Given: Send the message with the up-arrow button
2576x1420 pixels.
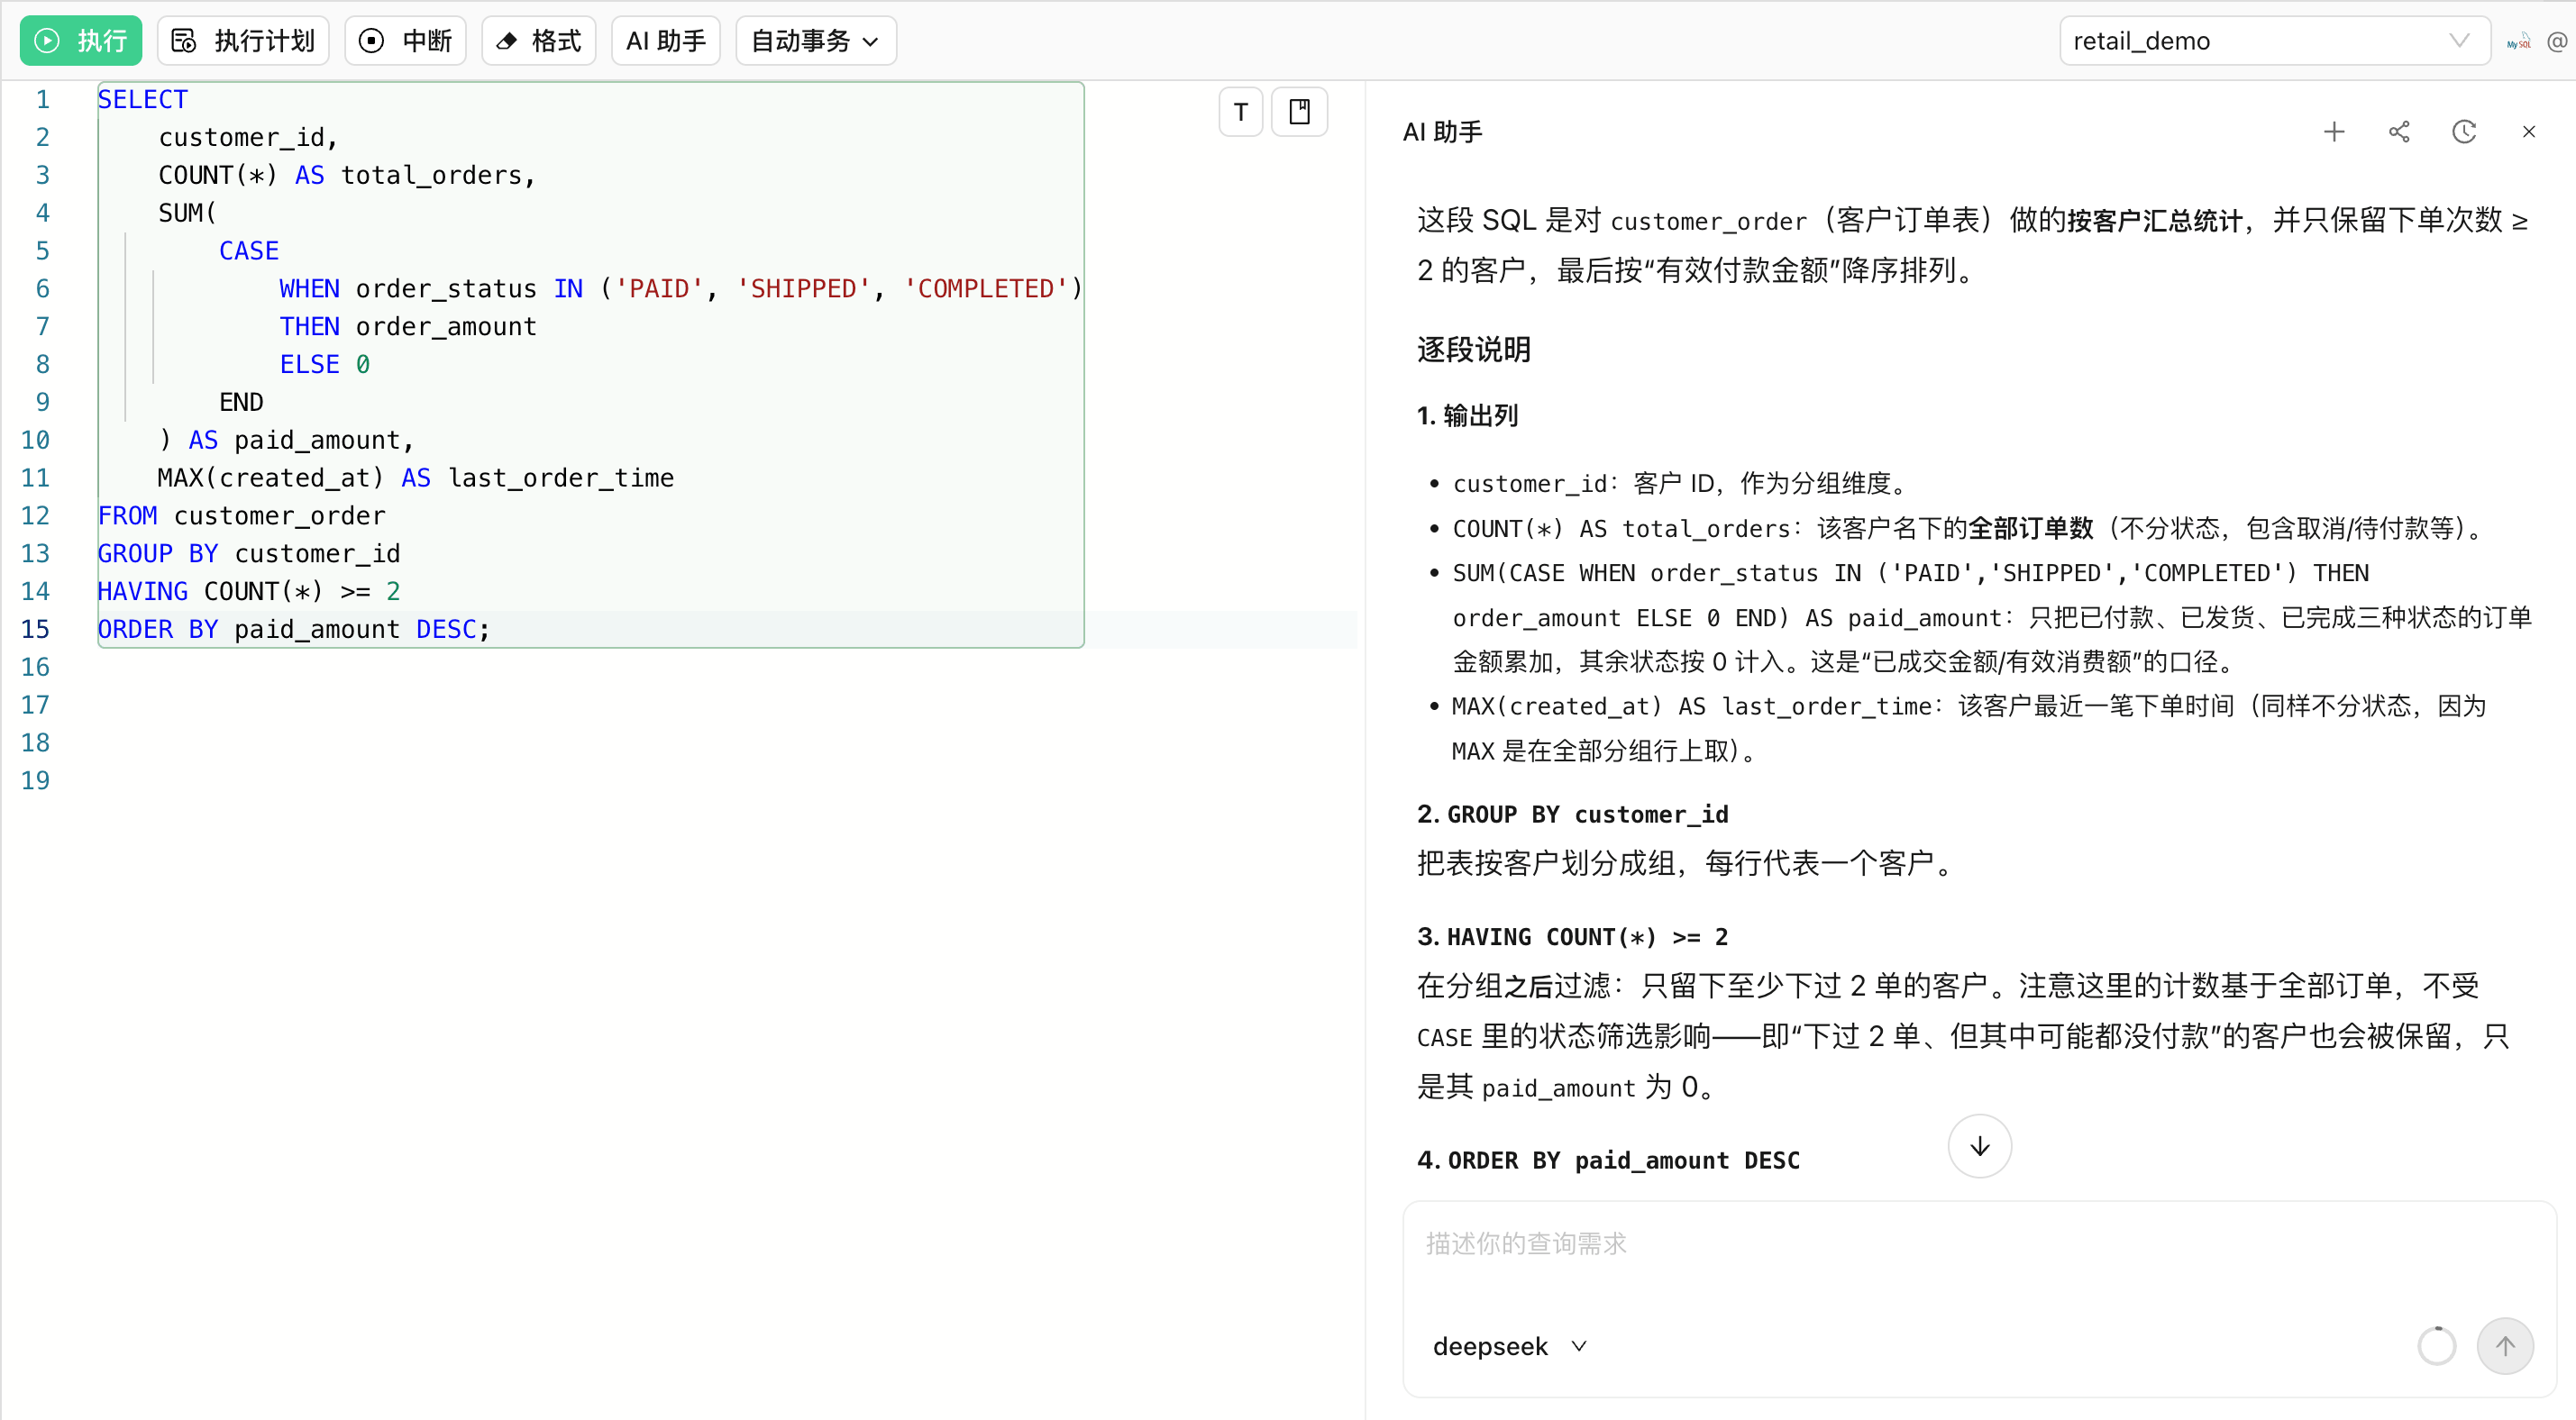Looking at the screenshot, I should tap(2505, 1346).
